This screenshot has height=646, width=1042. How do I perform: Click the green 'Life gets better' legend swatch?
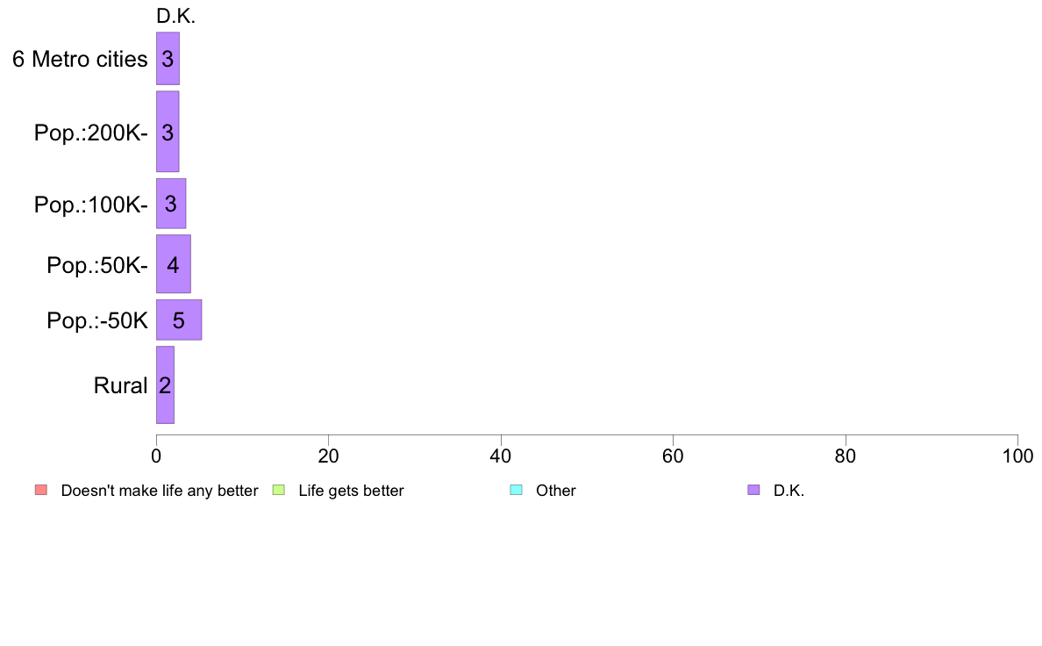(278, 491)
